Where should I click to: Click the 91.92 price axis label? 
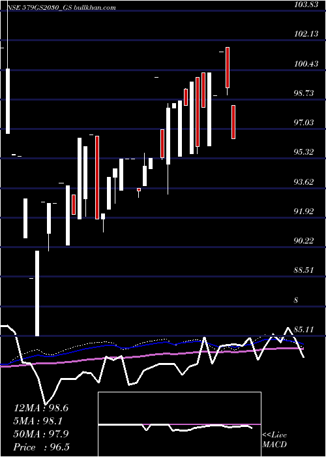tap(304, 212)
